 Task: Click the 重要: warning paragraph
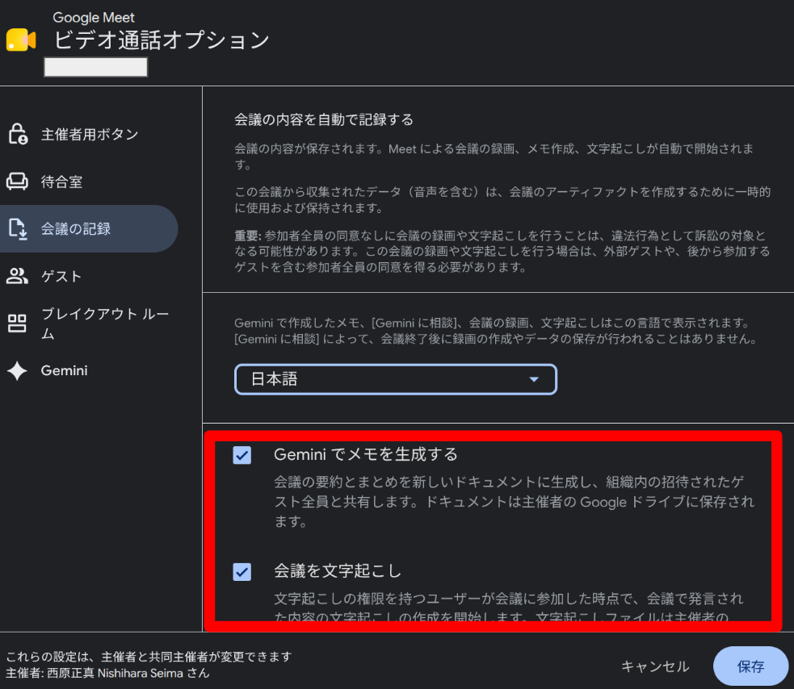[502, 252]
